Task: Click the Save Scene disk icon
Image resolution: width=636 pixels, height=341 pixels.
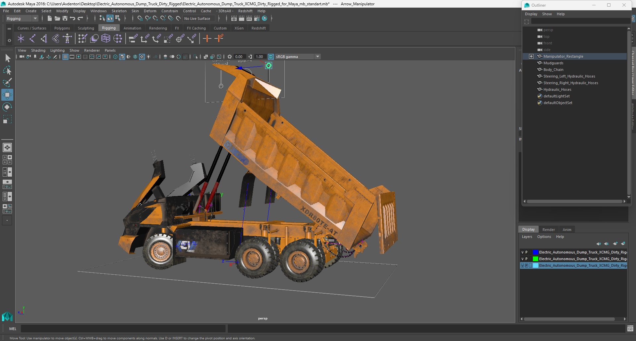Action: point(65,19)
